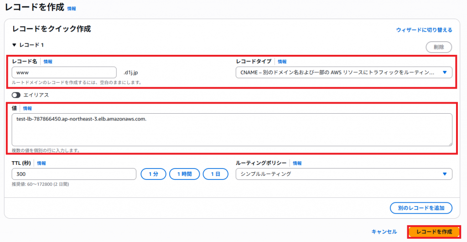Set TTL with the 1日 button
Image resolution: width=467 pixels, height=242 pixels.
[215, 174]
